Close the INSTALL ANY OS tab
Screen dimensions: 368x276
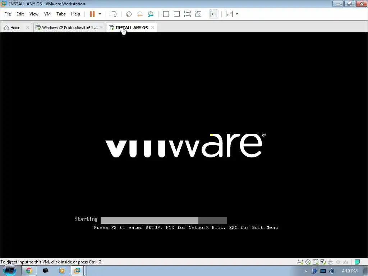tap(152, 27)
